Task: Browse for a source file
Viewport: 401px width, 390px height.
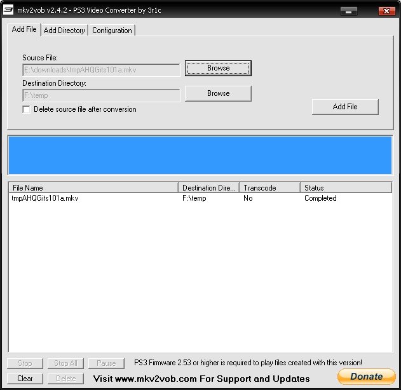Action: [218, 68]
